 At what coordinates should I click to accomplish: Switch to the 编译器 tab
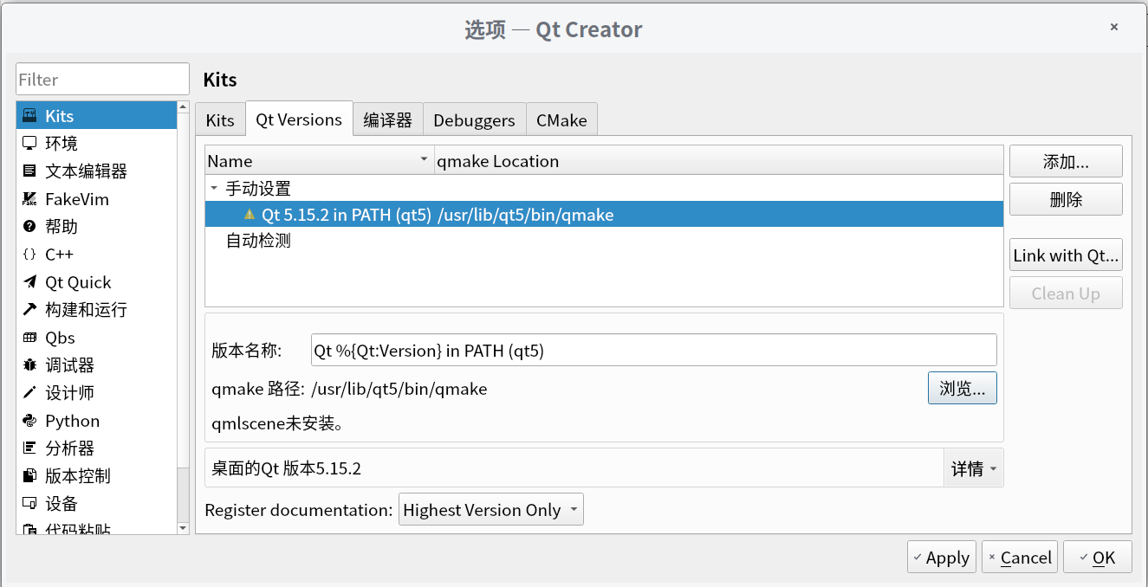coord(388,120)
